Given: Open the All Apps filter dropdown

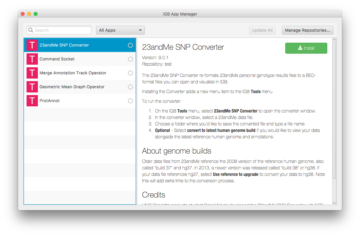Looking at the screenshot, I should coord(120,30).
